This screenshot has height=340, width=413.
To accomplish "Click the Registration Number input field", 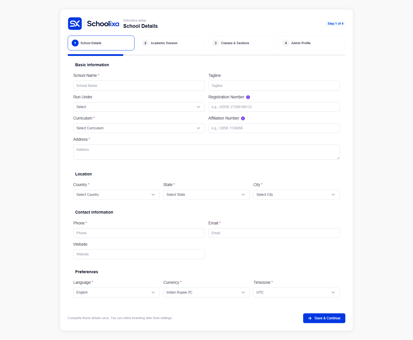I will click(x=274, y=107).
